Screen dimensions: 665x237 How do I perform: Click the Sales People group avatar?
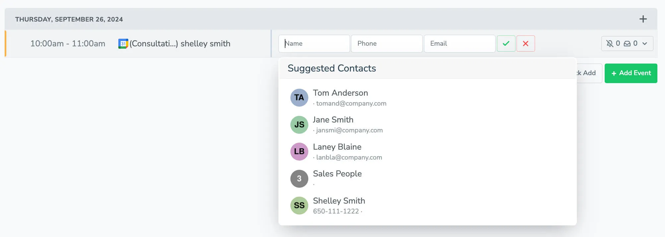pos(299,178)
